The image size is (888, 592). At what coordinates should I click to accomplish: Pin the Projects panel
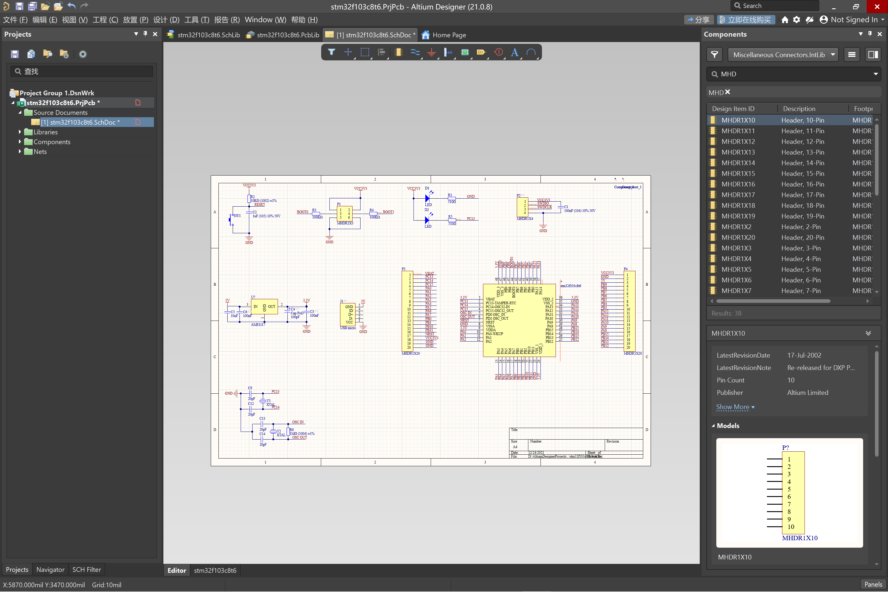click(x=145, y=34)
